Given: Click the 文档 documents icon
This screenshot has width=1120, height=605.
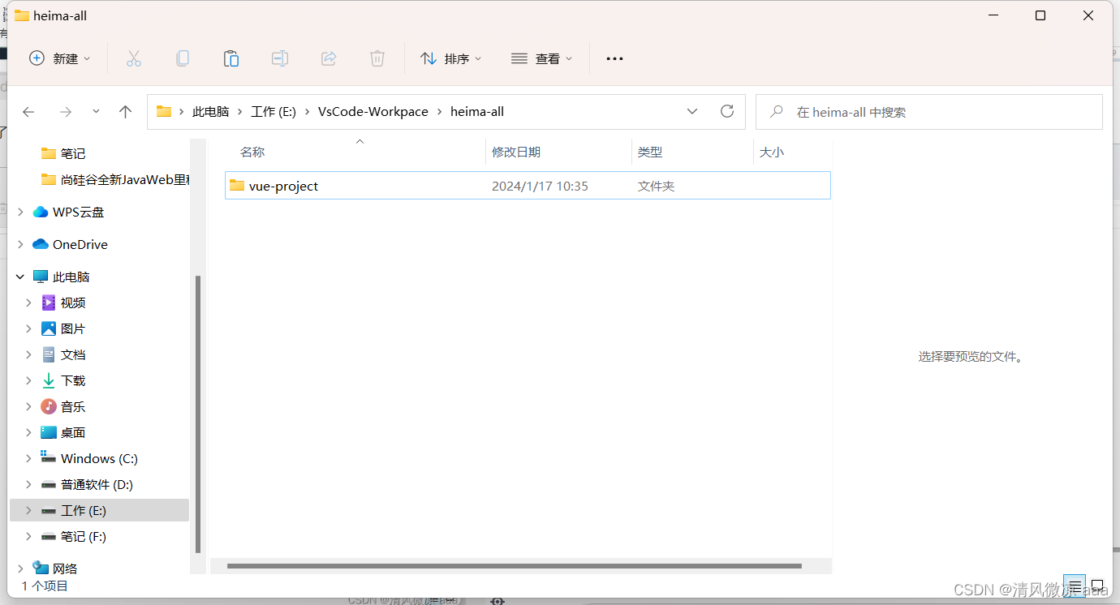Looking at the screenshot, I should tap(49, 354).
